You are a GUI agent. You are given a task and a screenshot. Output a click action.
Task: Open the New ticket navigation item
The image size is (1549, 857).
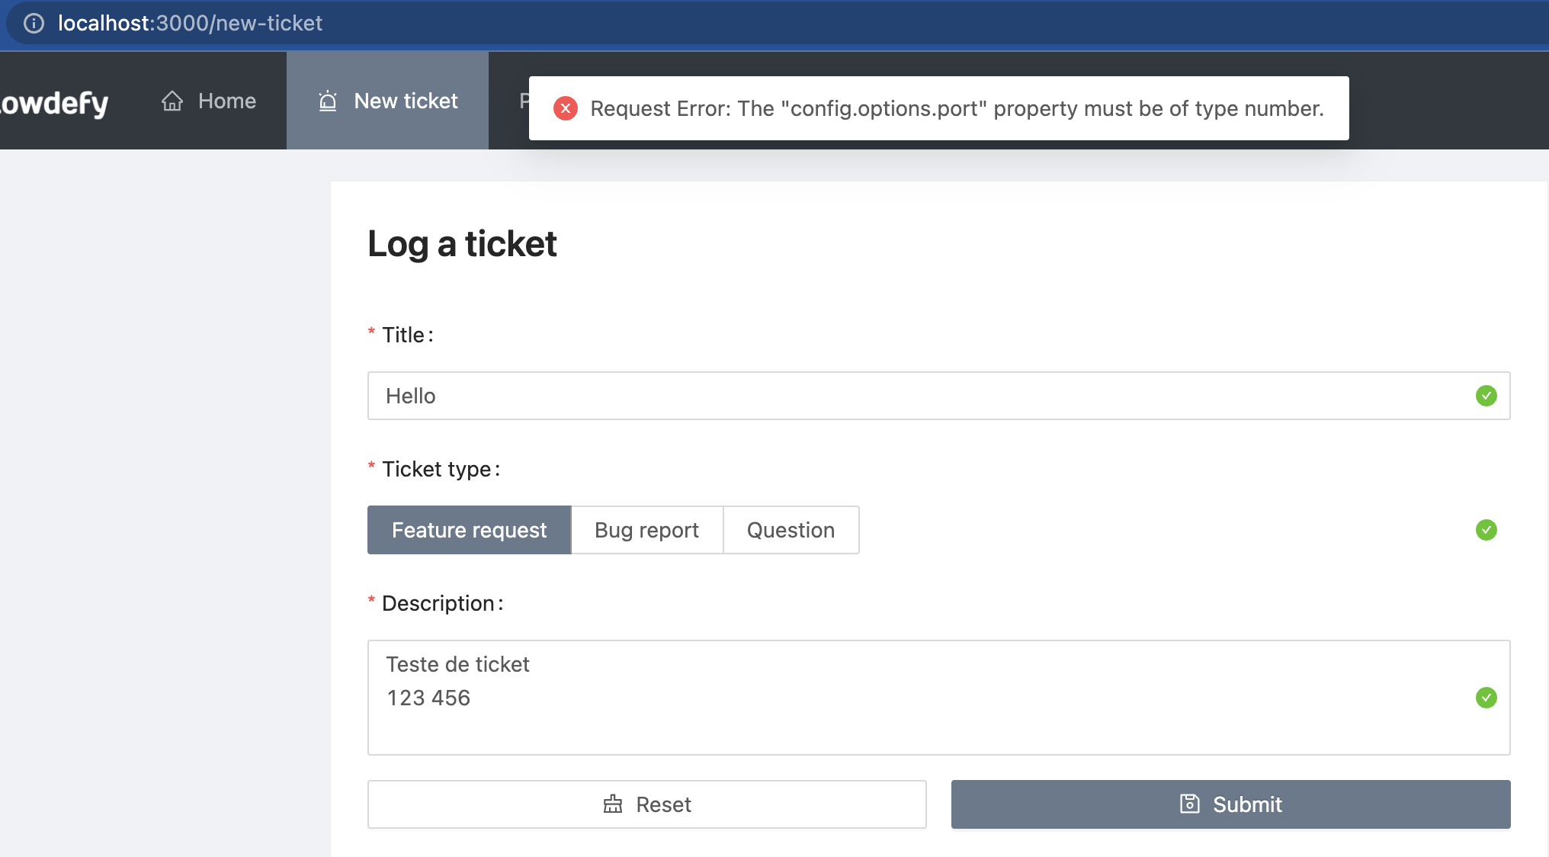tap(387, 100)
